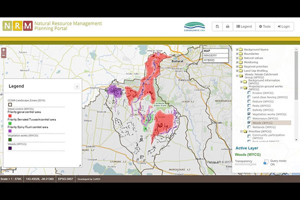Click the Monitoring folder icon
This screenshot has height=200, width=300.
[241, 62]
